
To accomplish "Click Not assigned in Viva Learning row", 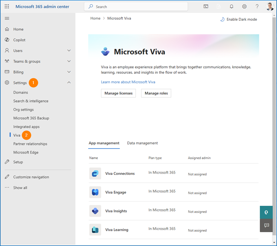I will click(x=197, y=230).
